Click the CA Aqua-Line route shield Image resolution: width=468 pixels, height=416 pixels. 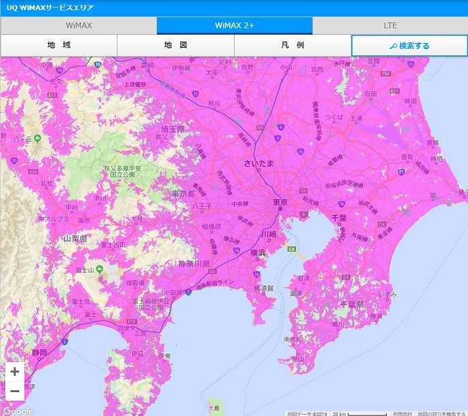pos(291,249)
